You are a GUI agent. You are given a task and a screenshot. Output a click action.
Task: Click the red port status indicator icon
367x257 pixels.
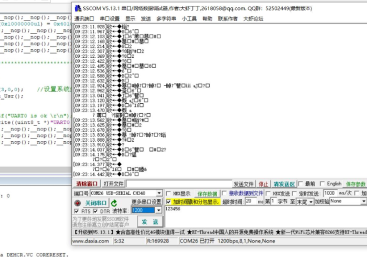pos(77,203)
